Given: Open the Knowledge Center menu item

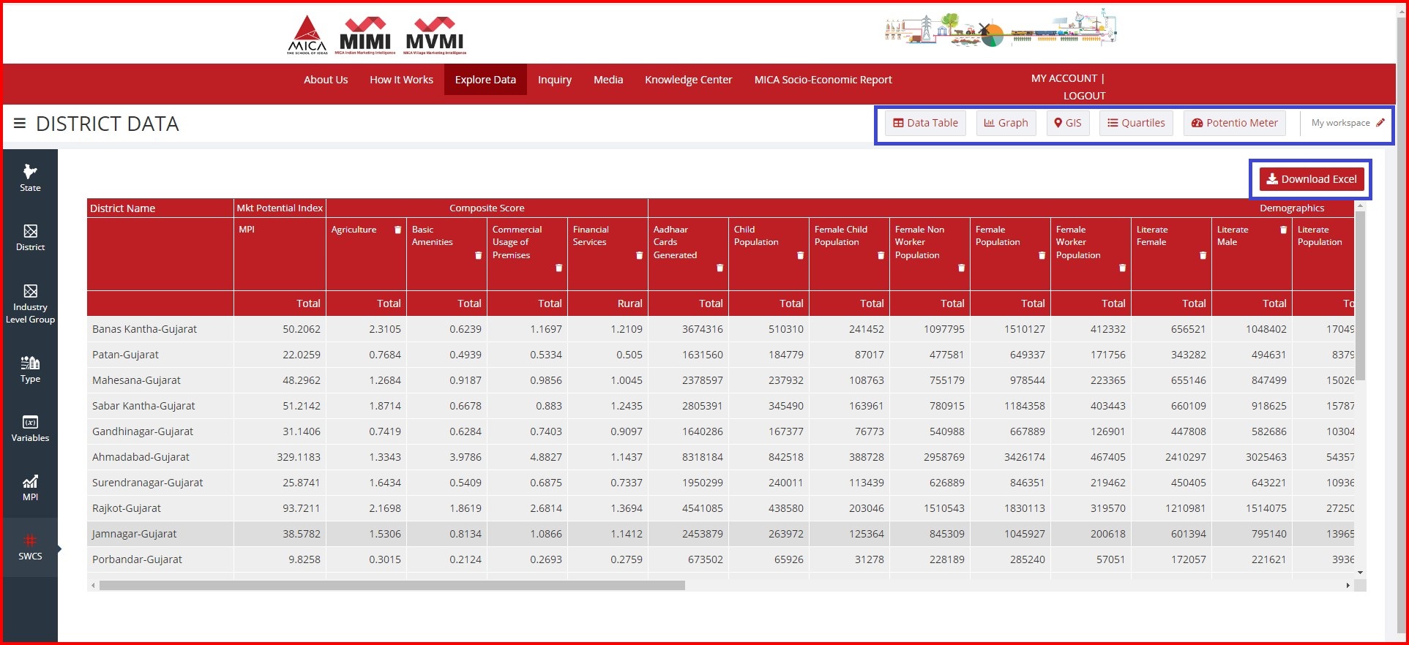Looking at the screenshot, I should click(x=688, y=80).
